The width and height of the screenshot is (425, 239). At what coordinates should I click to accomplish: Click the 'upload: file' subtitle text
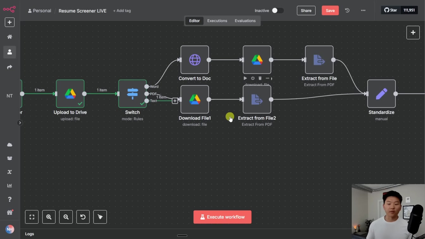pyautogui.click(x=70, y=119)
